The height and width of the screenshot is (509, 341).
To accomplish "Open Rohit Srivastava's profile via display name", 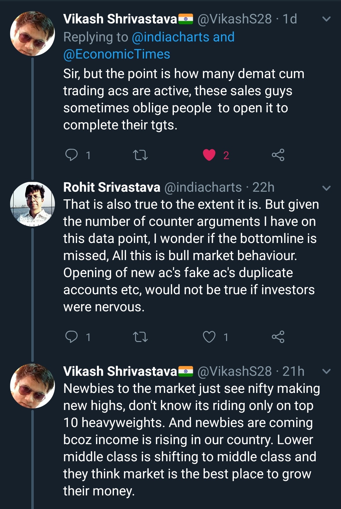I will point(112,187).
